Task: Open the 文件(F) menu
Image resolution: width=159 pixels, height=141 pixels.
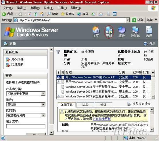Action: point(8,8)
